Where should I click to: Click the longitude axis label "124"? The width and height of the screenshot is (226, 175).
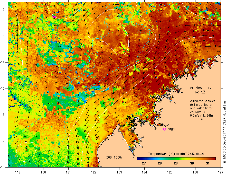click(145, 172)
